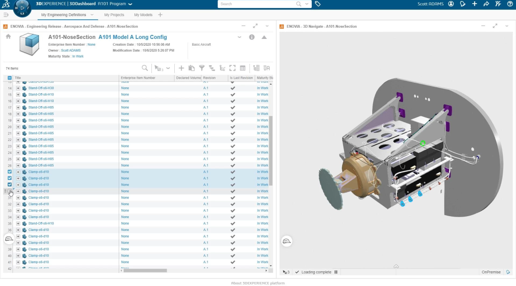This screenshot has width=516, height=286.
Task: Untick the first Clamp-s6-d10 row checkbox
Action: click(10, 171)
